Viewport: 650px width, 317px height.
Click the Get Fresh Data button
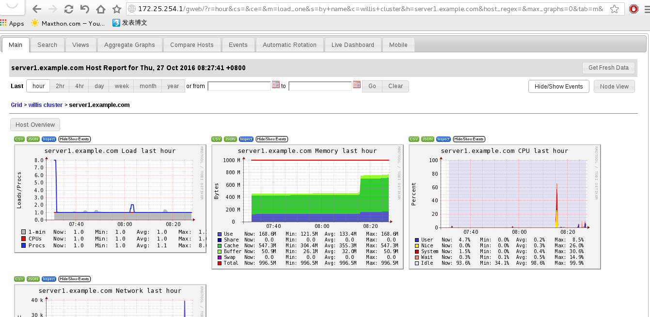(x=608, y=68)
